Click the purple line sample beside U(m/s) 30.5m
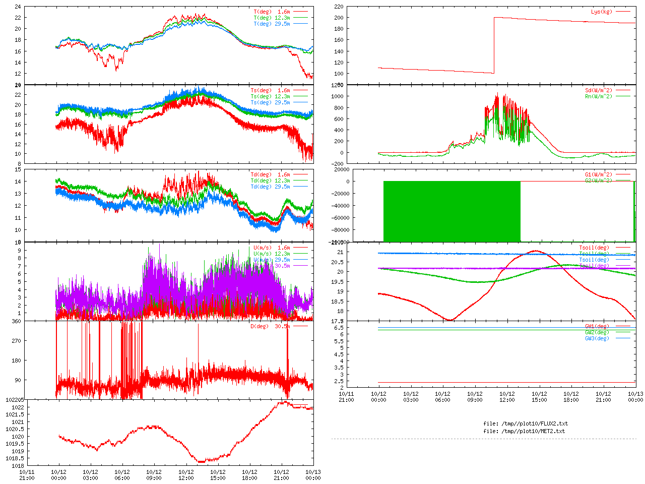Viewport: 645px width, 484px height. 300,266
